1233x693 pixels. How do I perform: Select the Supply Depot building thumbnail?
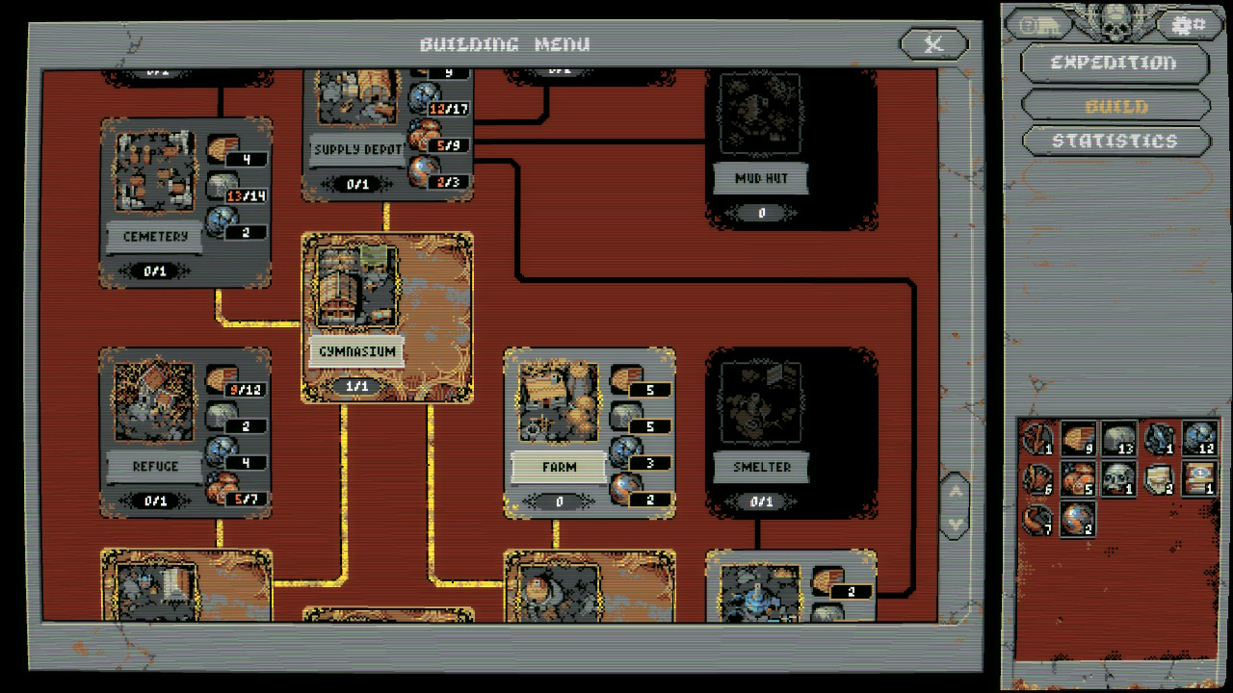(357, 97)
